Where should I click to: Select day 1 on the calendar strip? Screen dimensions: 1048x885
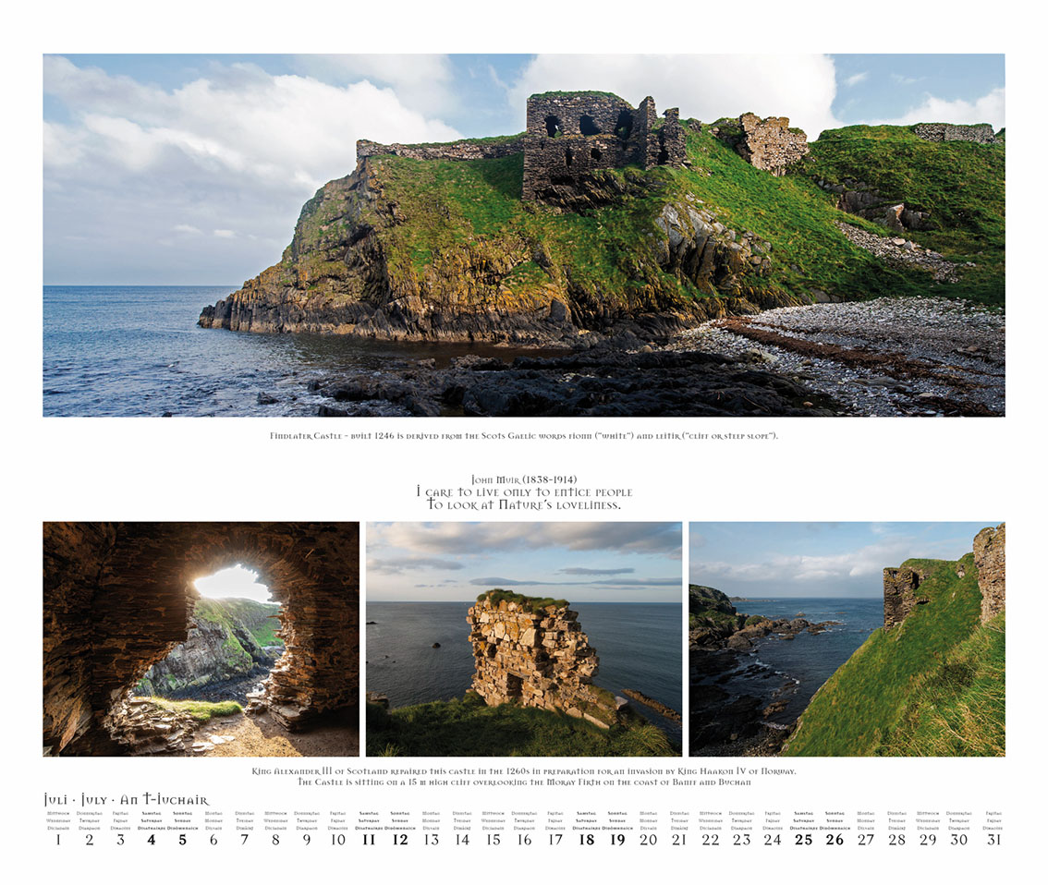57,840
